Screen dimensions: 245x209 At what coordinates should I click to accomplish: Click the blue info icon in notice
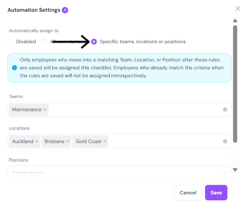pyautogui.click(x=14, y=68)
